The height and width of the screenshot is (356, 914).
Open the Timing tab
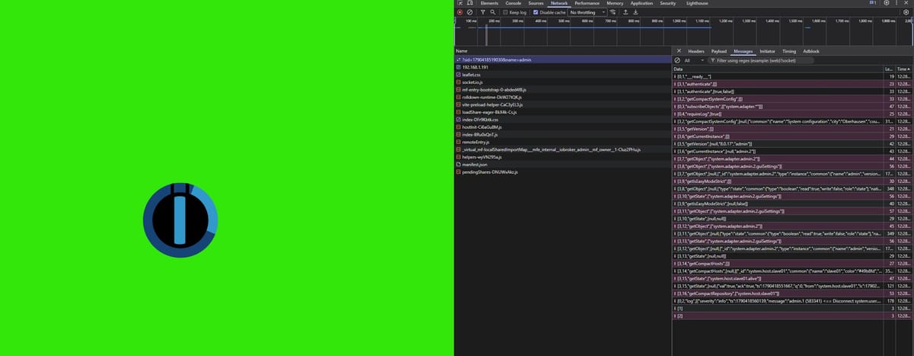[789, 51]
